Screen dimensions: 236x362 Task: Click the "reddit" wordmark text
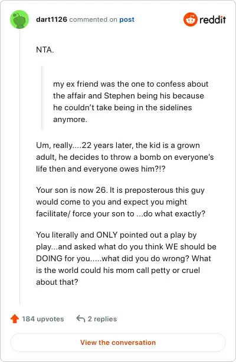click(212, 19)
